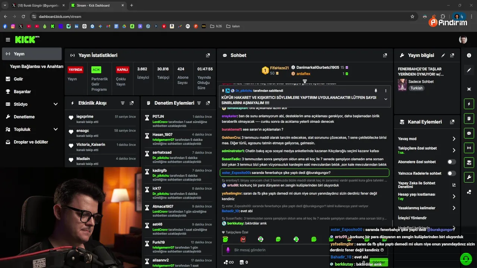Pop out the Denetim Eylemleri panel

point(208,103)
